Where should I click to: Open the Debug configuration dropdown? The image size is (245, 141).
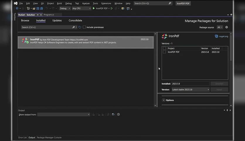(65, 8)
